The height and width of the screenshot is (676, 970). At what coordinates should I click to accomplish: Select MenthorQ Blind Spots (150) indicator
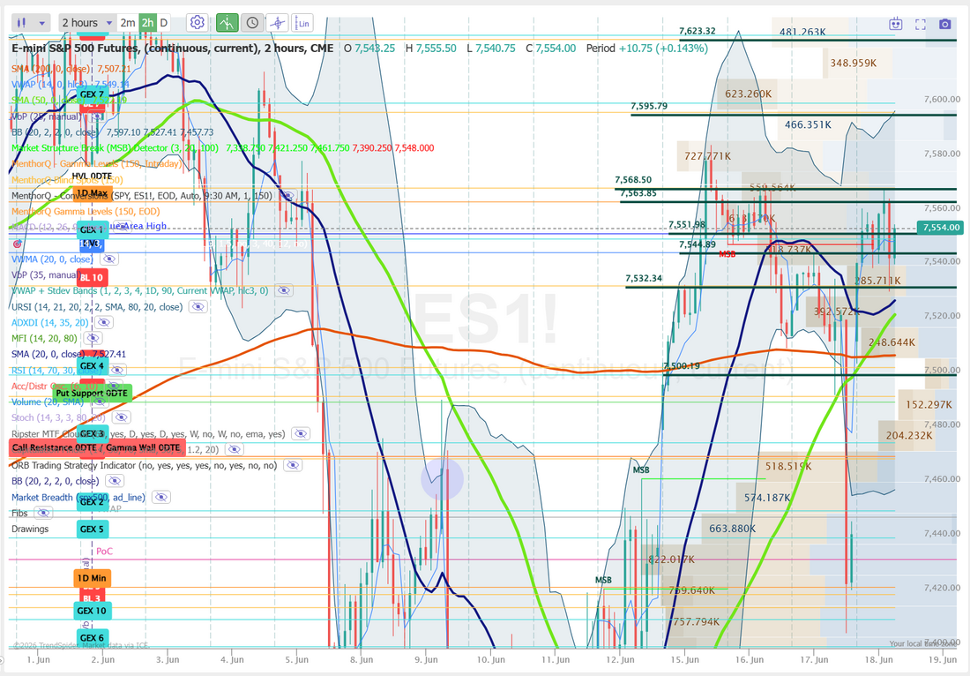click(x=67, y=179)
